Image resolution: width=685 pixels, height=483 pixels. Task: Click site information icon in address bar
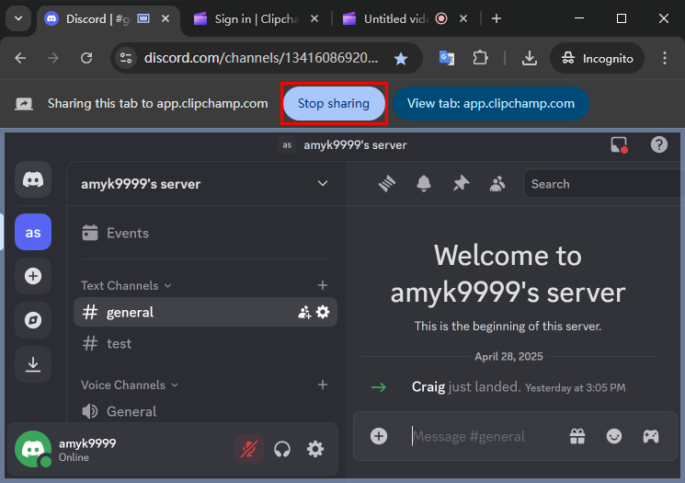[x=126, y=58]
